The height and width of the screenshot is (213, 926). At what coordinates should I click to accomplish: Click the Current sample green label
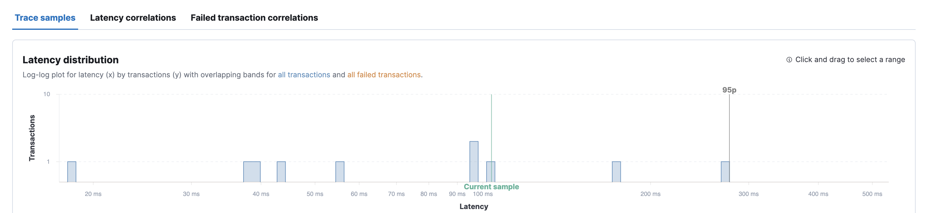click(x=491, y=187)
